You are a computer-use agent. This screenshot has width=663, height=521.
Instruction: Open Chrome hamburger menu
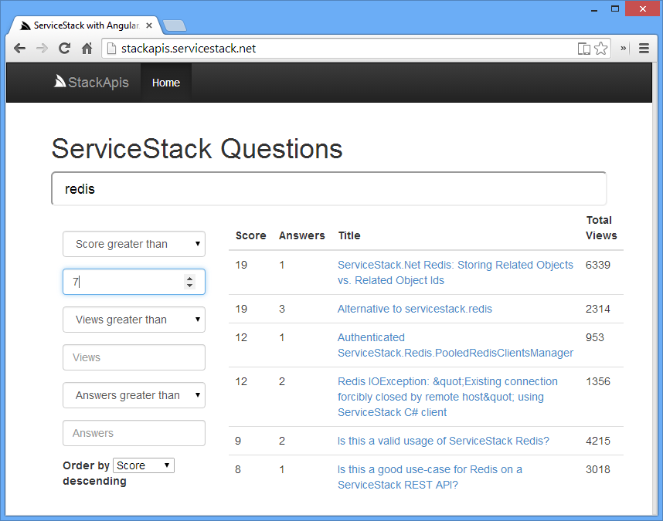click(644, 49)
